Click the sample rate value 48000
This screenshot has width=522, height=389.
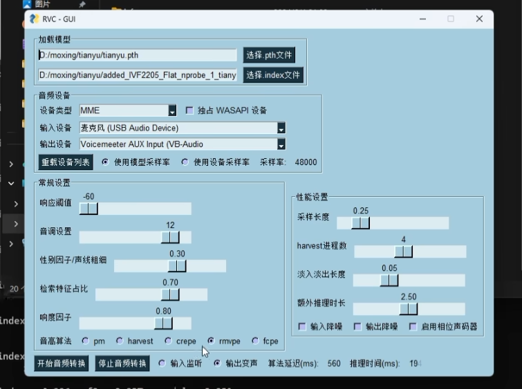tap(306, 162)
